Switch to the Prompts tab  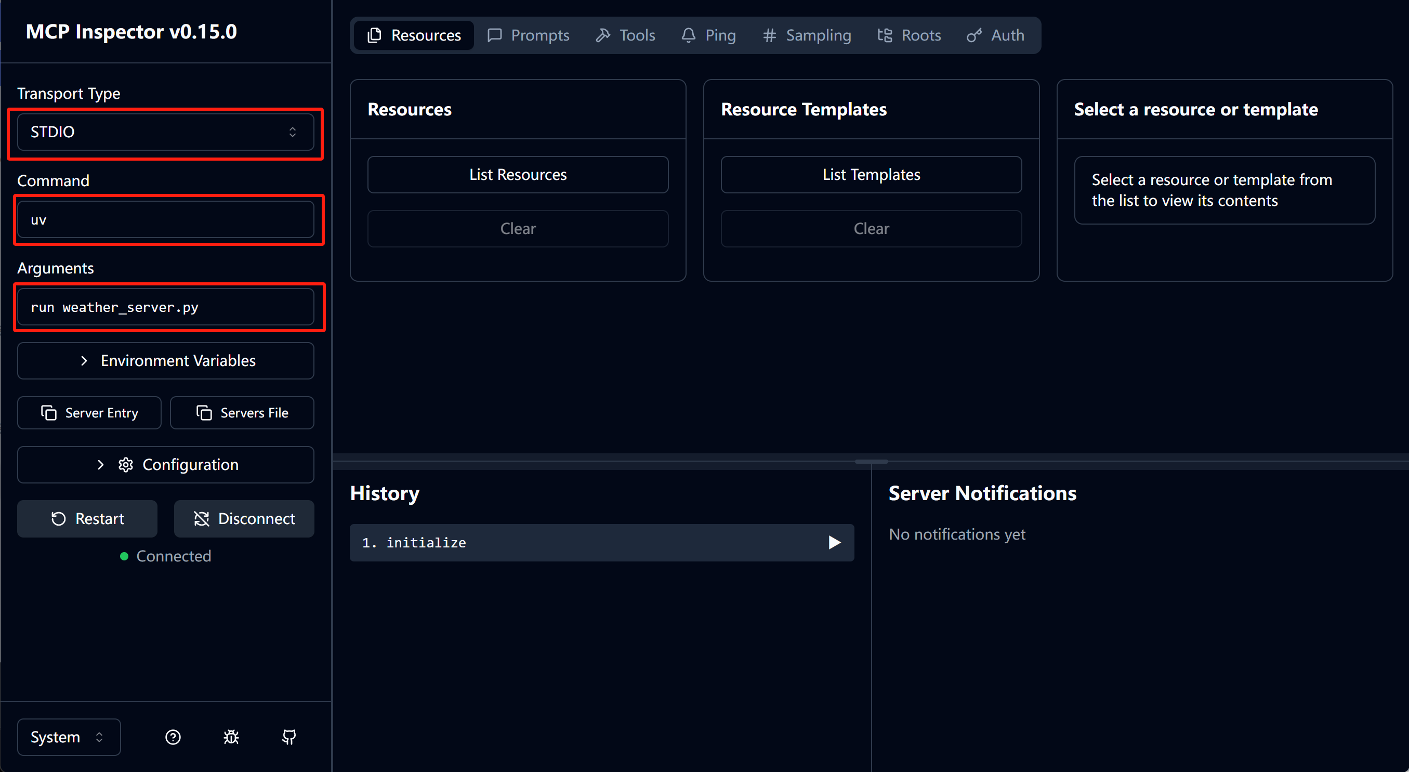(x=529, y=35)
